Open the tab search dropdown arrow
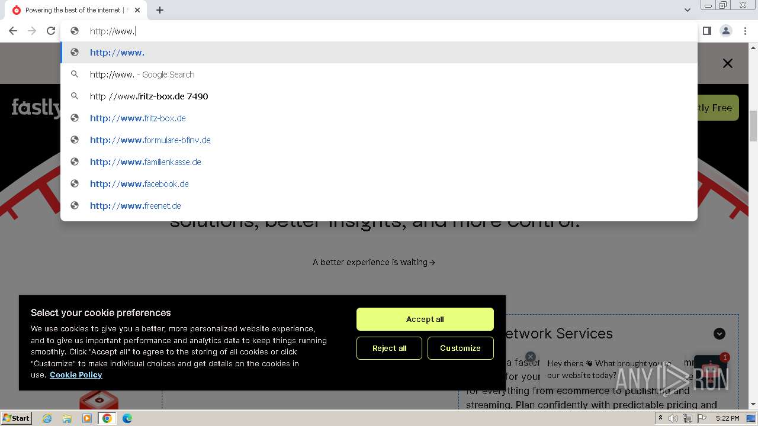The image size is (758, 426). click(x=687, y=10)
